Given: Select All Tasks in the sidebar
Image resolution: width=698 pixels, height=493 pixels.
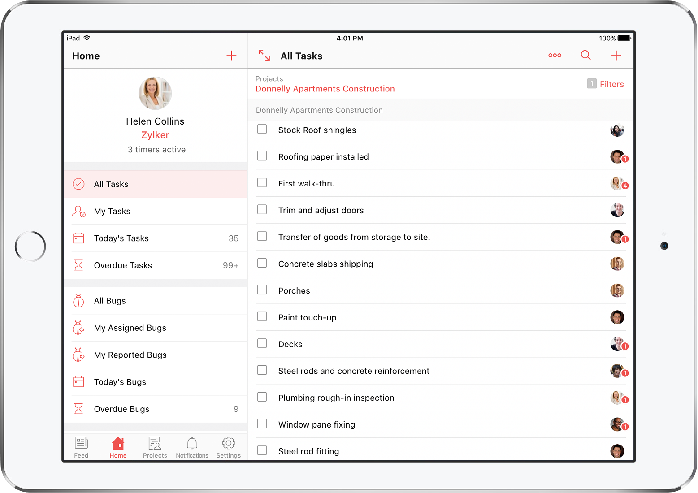Looking at the screenshot, I should 156,184.
